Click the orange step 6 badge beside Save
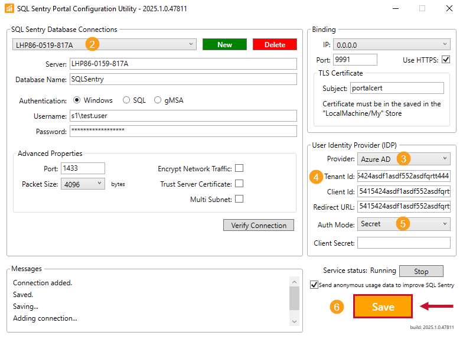 [x=336, y=307]
